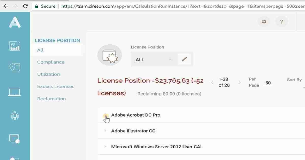Screen dimensions: 305x160
Task: Open the Reclamation page
Action: tap(51, 99)
